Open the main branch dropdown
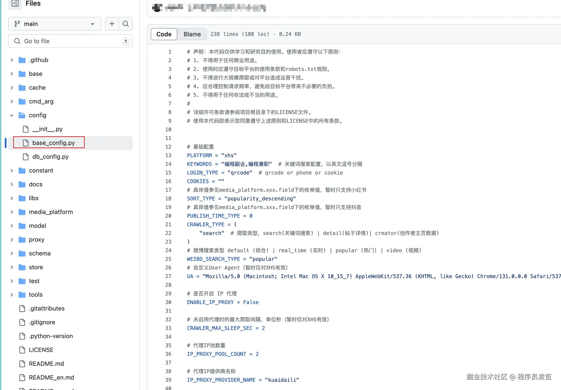 55,24
